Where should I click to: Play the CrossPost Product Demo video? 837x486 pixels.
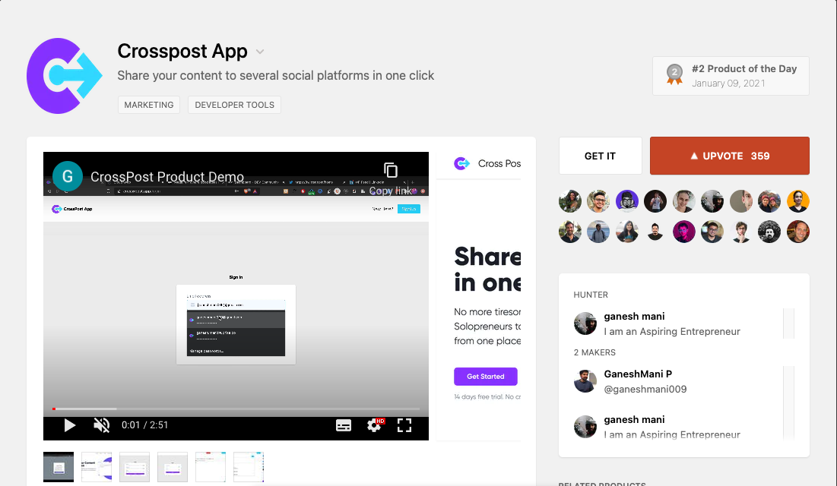coord(69,425)
